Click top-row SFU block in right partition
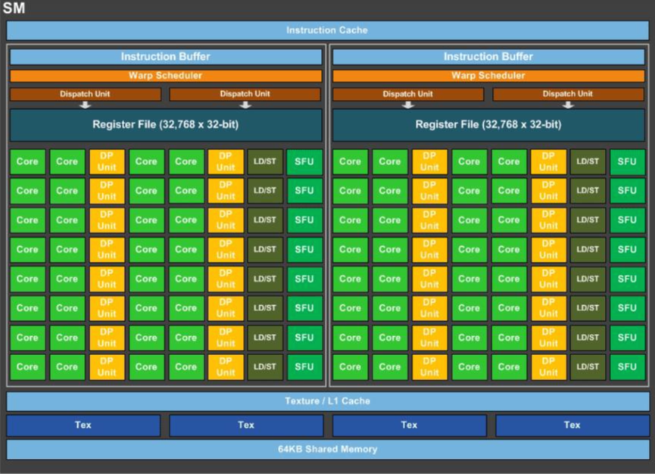The width and height of the screenshot is (655, 474). 627,161
